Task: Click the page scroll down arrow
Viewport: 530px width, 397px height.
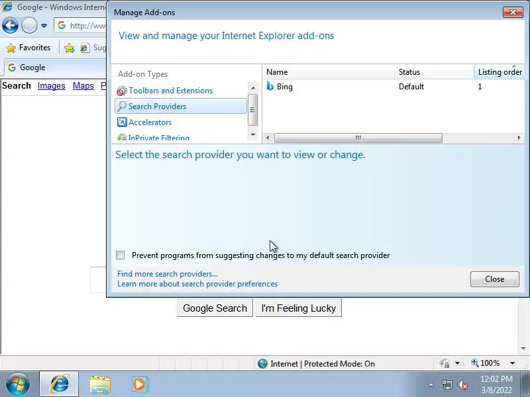Action: (523, 349)
